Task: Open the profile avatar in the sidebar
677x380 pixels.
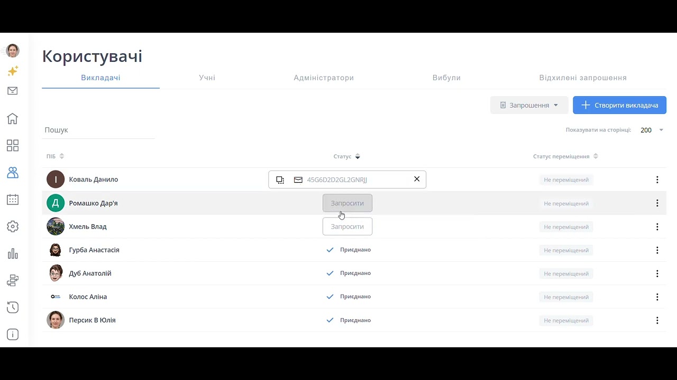Action: (x=13, y=51)
